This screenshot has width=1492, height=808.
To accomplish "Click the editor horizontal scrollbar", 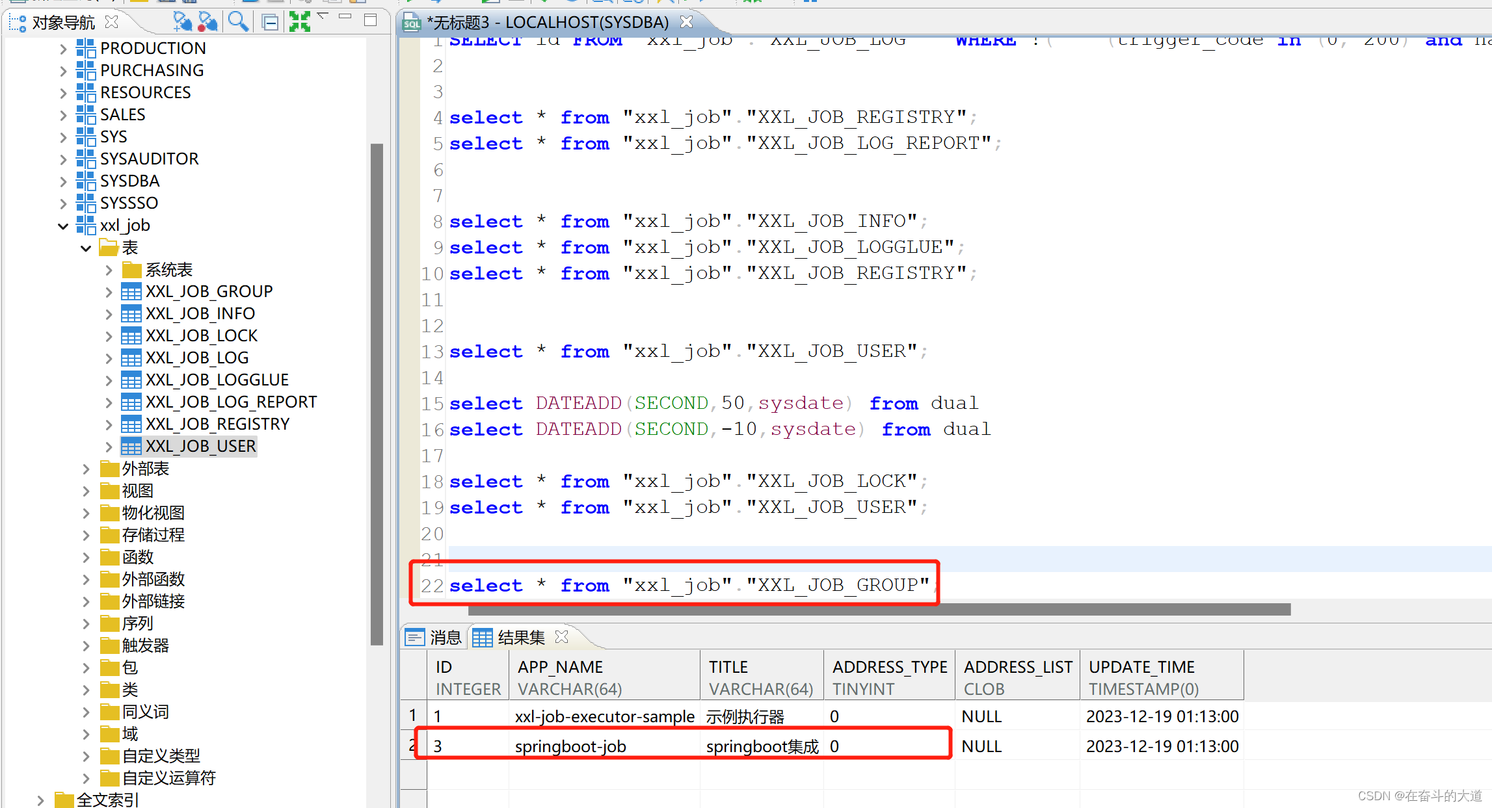I will (878, 610).
